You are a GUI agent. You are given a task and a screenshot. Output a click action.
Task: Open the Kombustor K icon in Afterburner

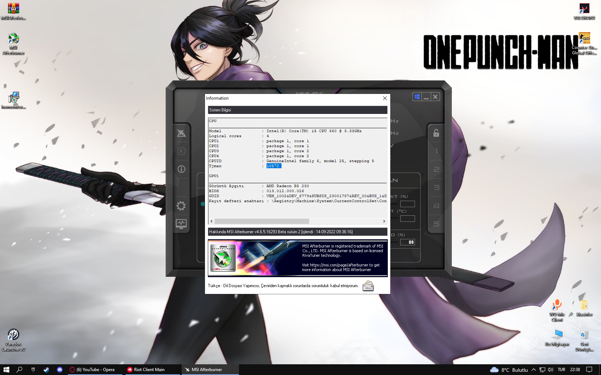[x=181, y=151]
